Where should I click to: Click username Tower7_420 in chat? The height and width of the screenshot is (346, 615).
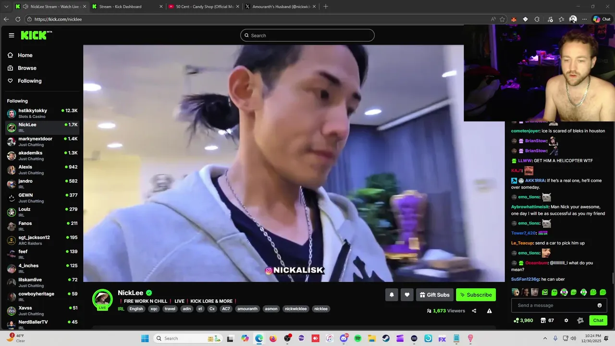coord(523,233)
